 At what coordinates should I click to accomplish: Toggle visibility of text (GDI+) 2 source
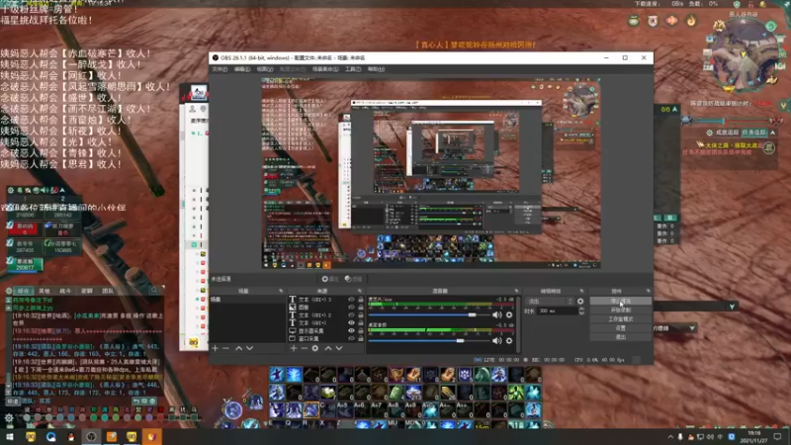(x=351, y=314)
